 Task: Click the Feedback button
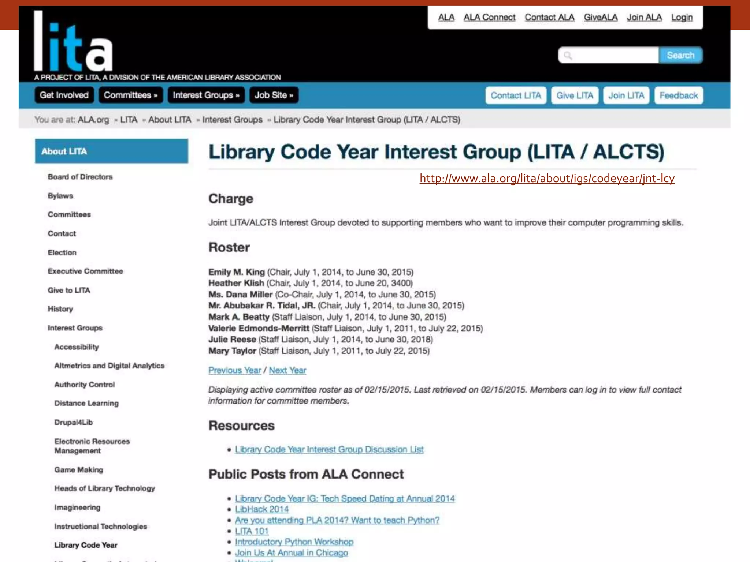679,95
